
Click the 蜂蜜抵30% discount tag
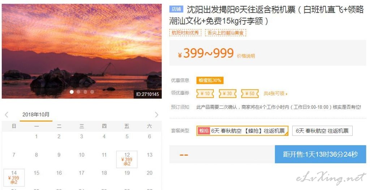click(x=210, y=80)
